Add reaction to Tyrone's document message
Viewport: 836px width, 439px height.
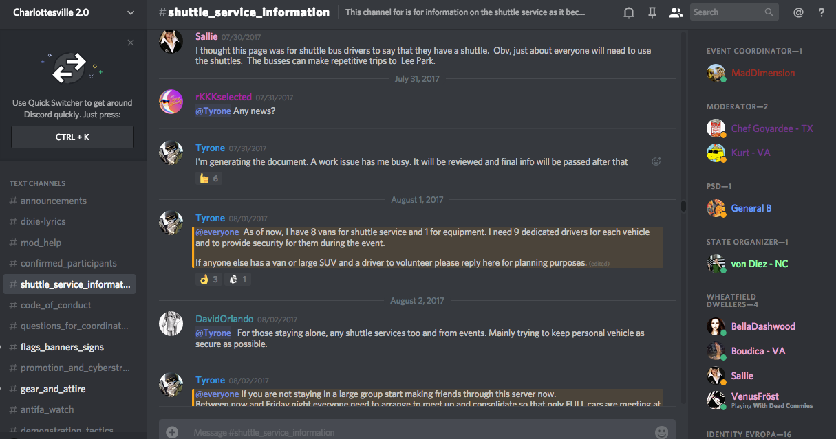click(656, 161)
